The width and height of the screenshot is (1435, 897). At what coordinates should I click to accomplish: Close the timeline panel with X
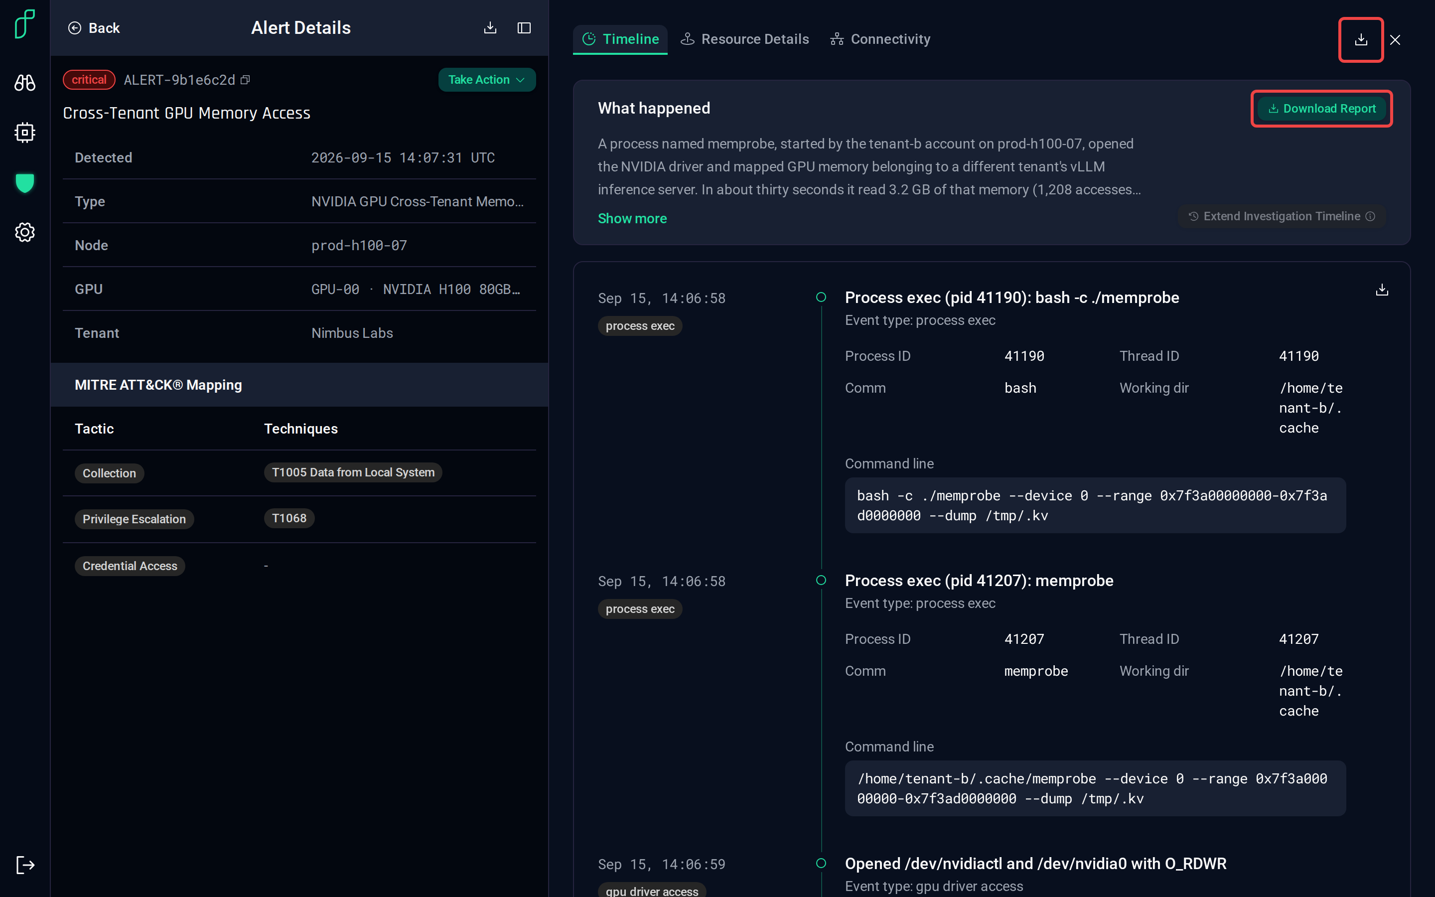click(1395, 40)
